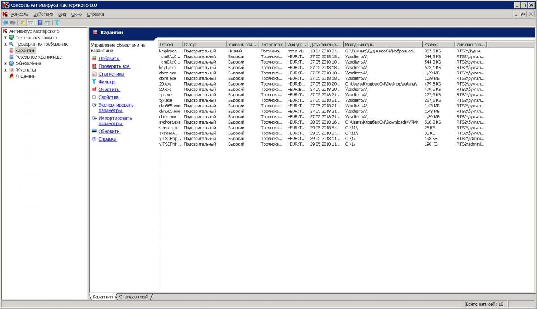Viewport: 537px width, 309px height.
Task: Click the Экспортировать параметры arrow icon
Action: point(94,105)
